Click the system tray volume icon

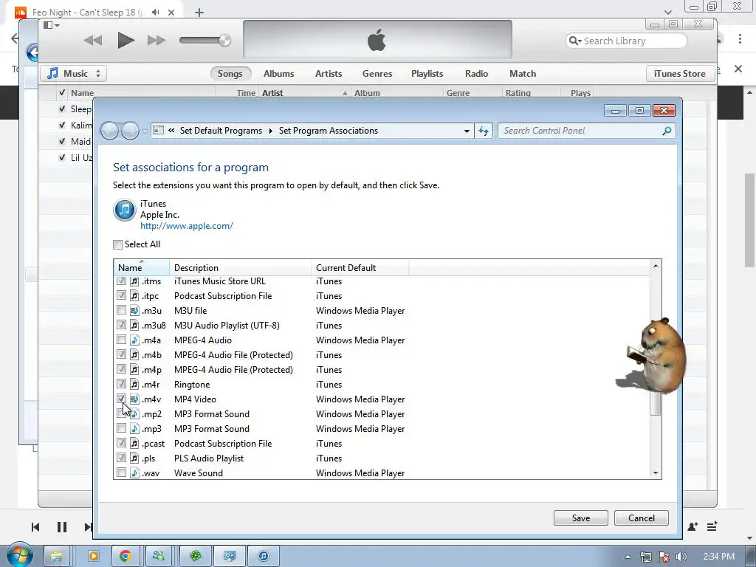(x=681, y=557)
